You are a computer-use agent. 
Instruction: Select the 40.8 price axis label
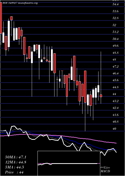pyautogui.click(x=115, y=122)
